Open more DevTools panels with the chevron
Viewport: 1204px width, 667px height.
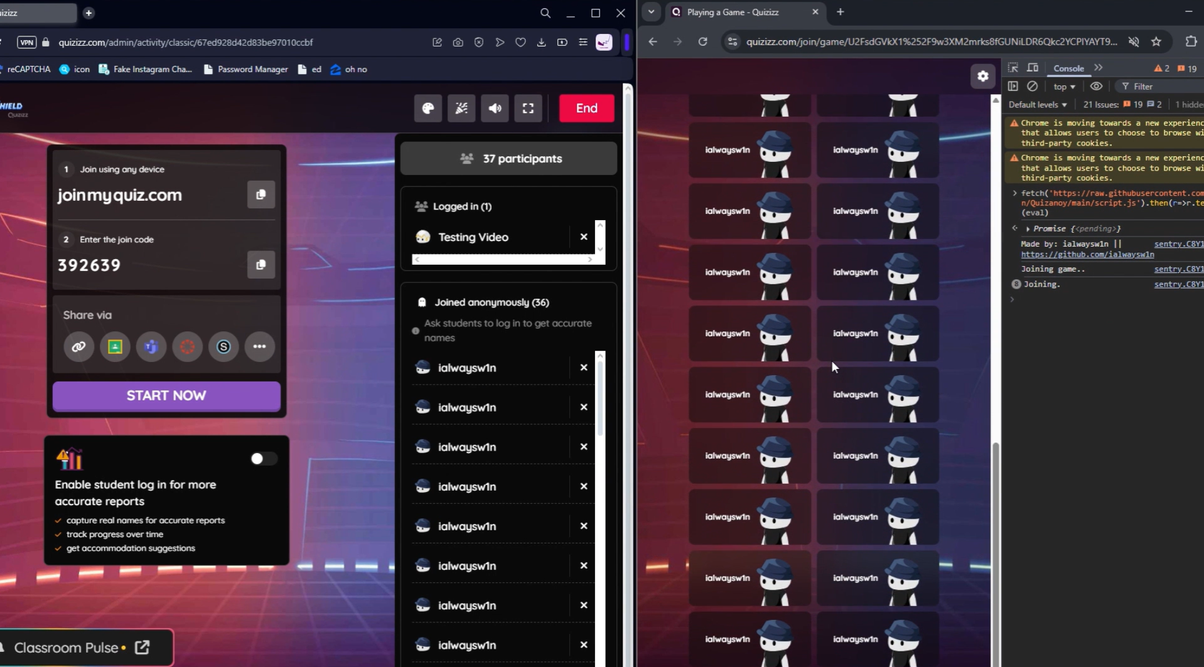click(1100, 68)
